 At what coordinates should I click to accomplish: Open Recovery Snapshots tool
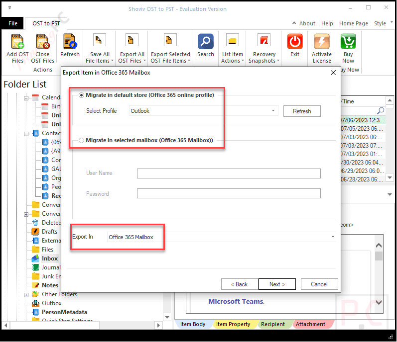[x=264, y=49]
